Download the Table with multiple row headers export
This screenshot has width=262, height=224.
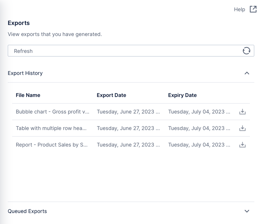pos(242,128)
